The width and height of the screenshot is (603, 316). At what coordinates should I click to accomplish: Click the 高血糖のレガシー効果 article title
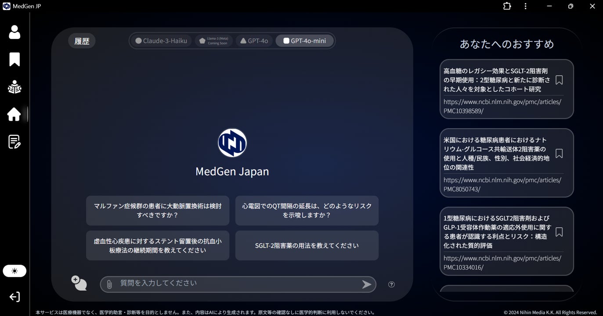click(497, 80)
